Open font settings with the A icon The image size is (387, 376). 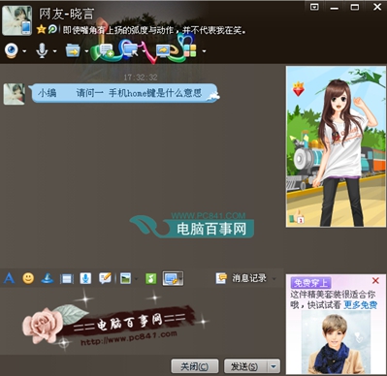(9, 278)
